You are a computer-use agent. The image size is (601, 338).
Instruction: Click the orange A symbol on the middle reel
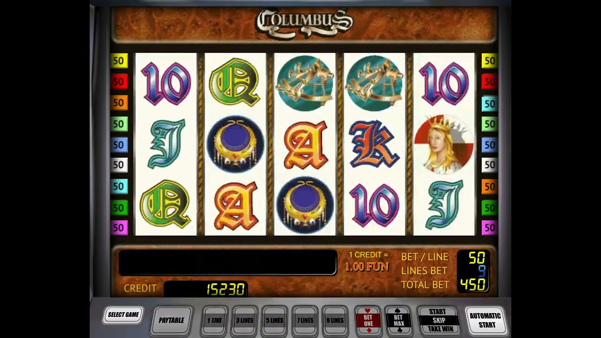305,145
